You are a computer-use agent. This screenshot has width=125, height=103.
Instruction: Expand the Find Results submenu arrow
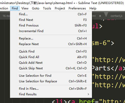[88, 94]
